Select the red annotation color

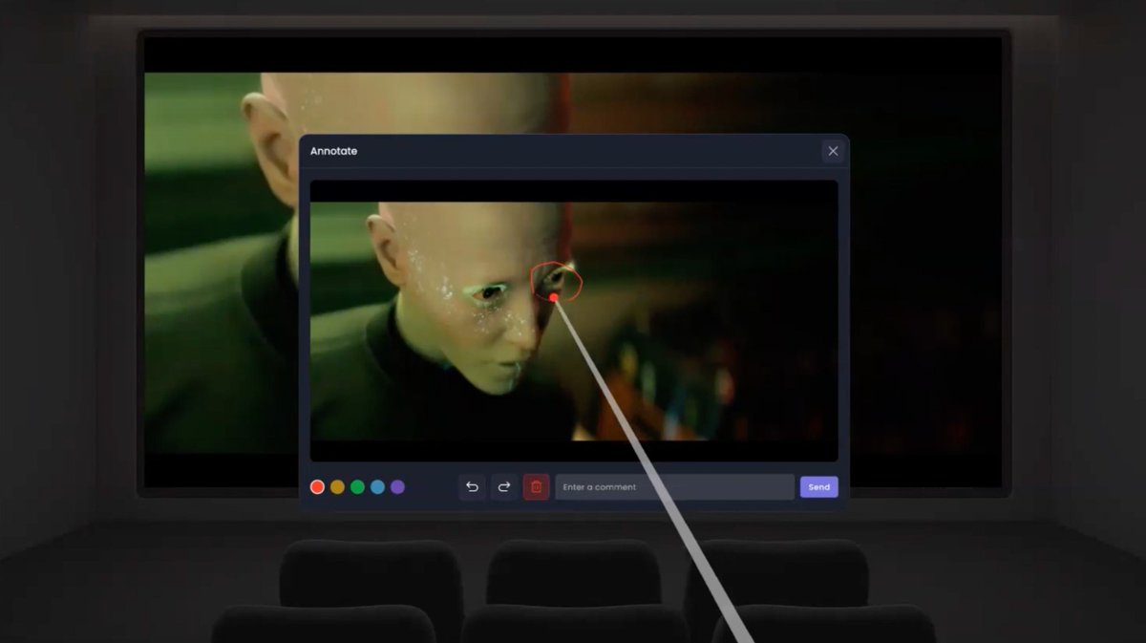coord(317,487)
